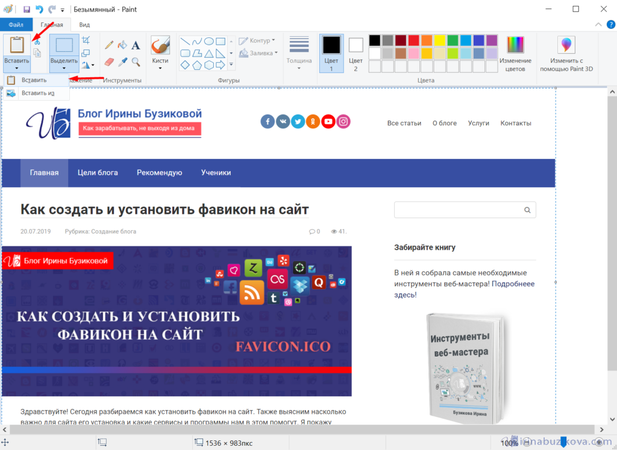Click the vertical scrollbar down arrow
Viewport: 617px width, 450px height.
pyautogui.click(x=611, y=419)
